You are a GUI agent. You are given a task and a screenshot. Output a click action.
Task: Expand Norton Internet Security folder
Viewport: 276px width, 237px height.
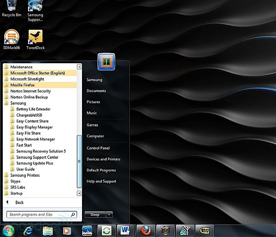[x=40, y=91]
